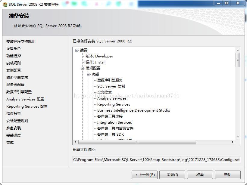This screenshot has height=185, width=247.
Task: Select the bold 准备安装 step
Action: [14, 128]
